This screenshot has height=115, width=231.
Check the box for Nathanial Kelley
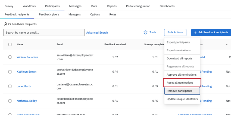pyautogui.click(x=10, y=101)
